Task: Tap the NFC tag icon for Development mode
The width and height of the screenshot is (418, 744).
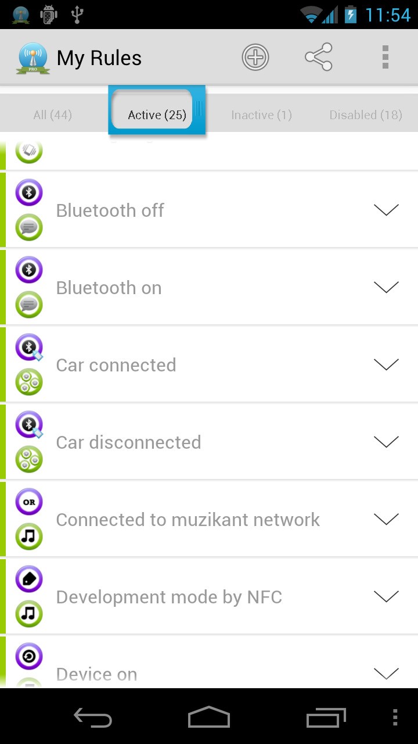Action: tap(29, 579)
